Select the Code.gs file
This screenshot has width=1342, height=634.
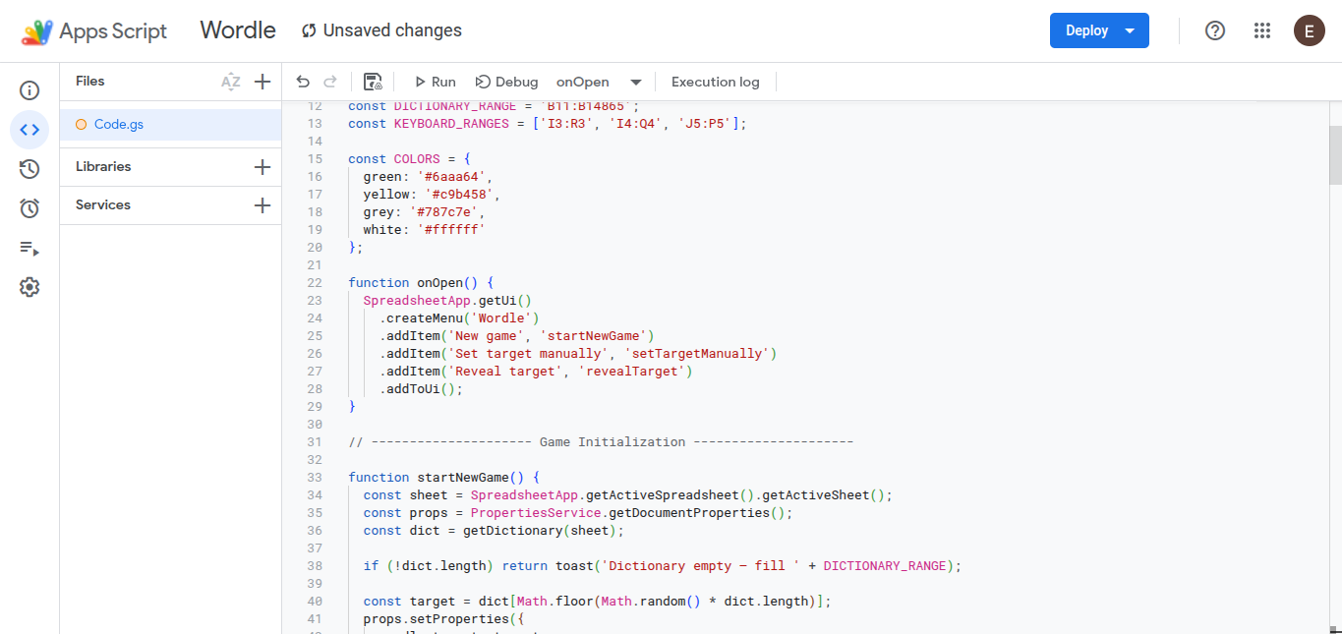[117, 125]
